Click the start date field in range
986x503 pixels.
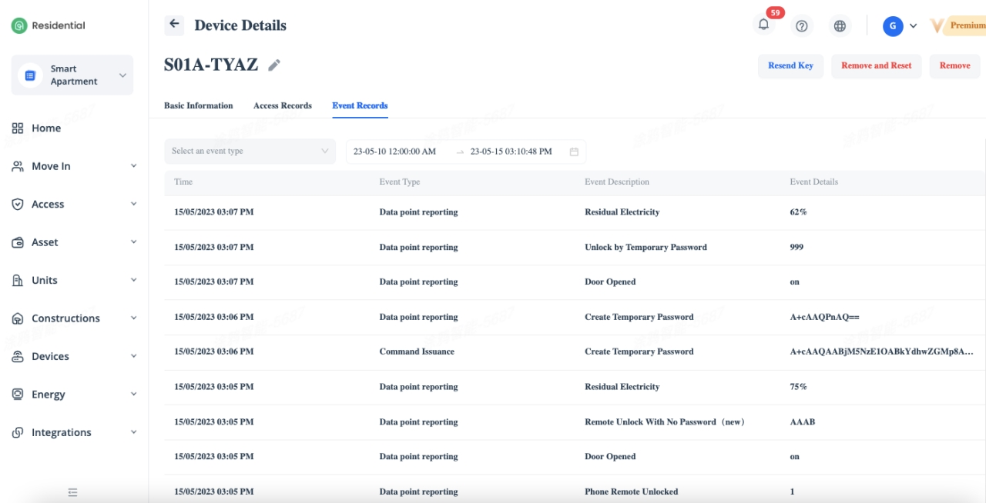click(395, 152)
